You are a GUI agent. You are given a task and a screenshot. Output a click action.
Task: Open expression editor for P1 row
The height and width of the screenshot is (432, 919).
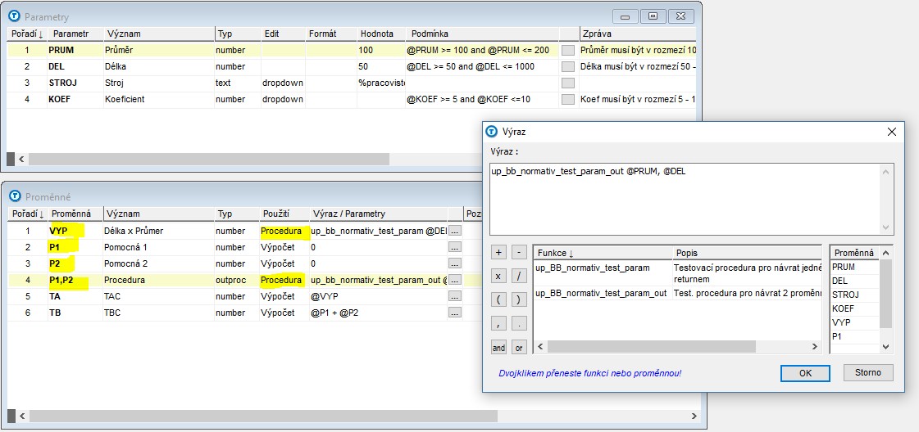[x=455, y=247]
